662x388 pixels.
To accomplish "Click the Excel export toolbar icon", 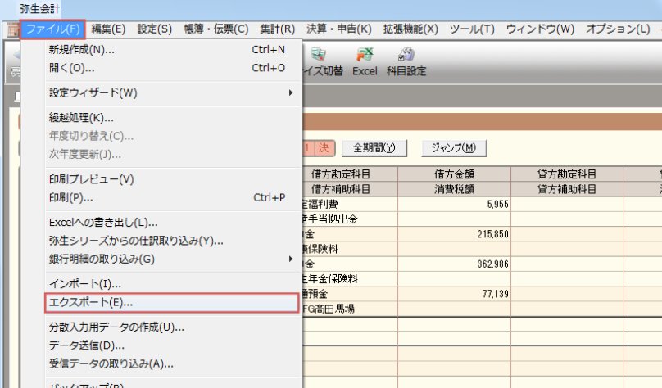I will point(365,62).
